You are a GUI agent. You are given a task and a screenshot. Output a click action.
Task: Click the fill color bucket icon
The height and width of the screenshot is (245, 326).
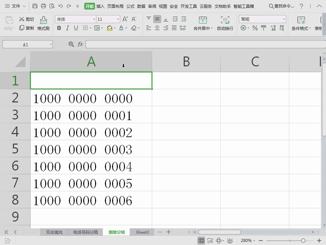click(110, 28)
